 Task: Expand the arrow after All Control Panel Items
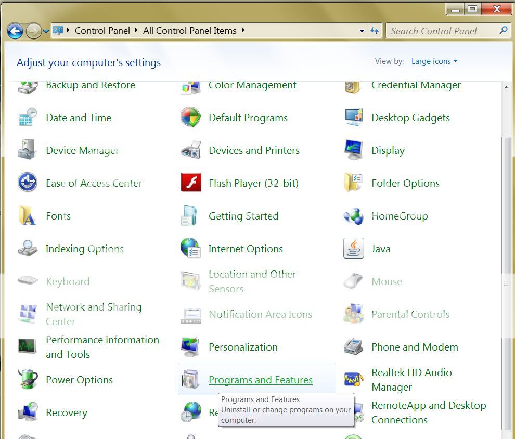[x=243, y=31]
